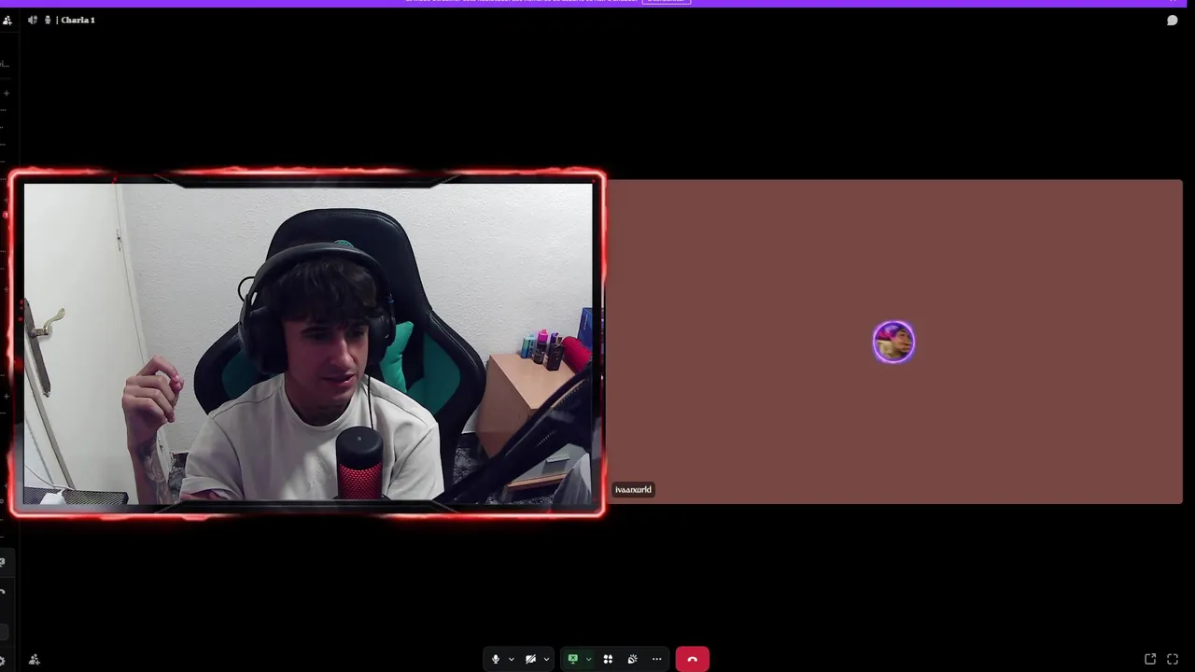Stop the green screen share

pyautogui.click(x=572, y=659)
